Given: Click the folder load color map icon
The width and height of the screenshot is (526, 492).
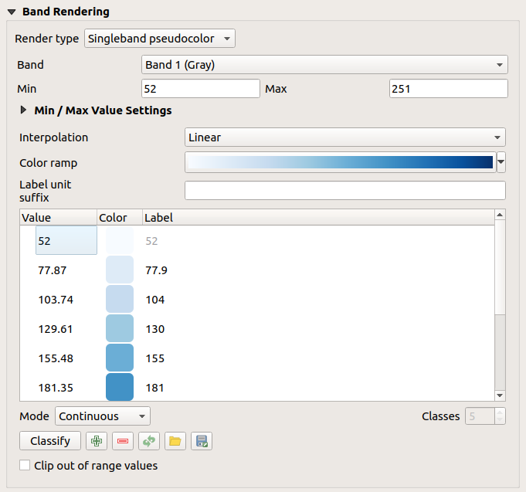Looking at the screenshot, I should click(175, 441).
